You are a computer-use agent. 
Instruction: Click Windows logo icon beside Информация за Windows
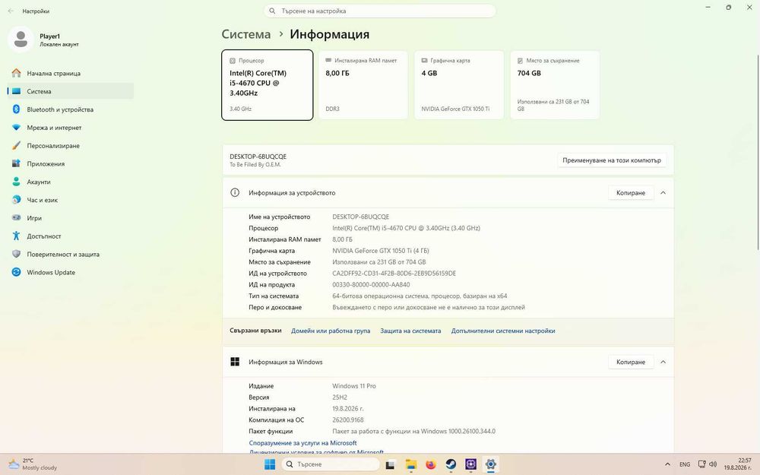pos(235,362)
